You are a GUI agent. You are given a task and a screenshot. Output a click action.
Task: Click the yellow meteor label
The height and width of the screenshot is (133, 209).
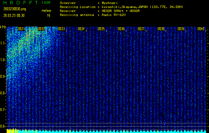click(46, 11)
